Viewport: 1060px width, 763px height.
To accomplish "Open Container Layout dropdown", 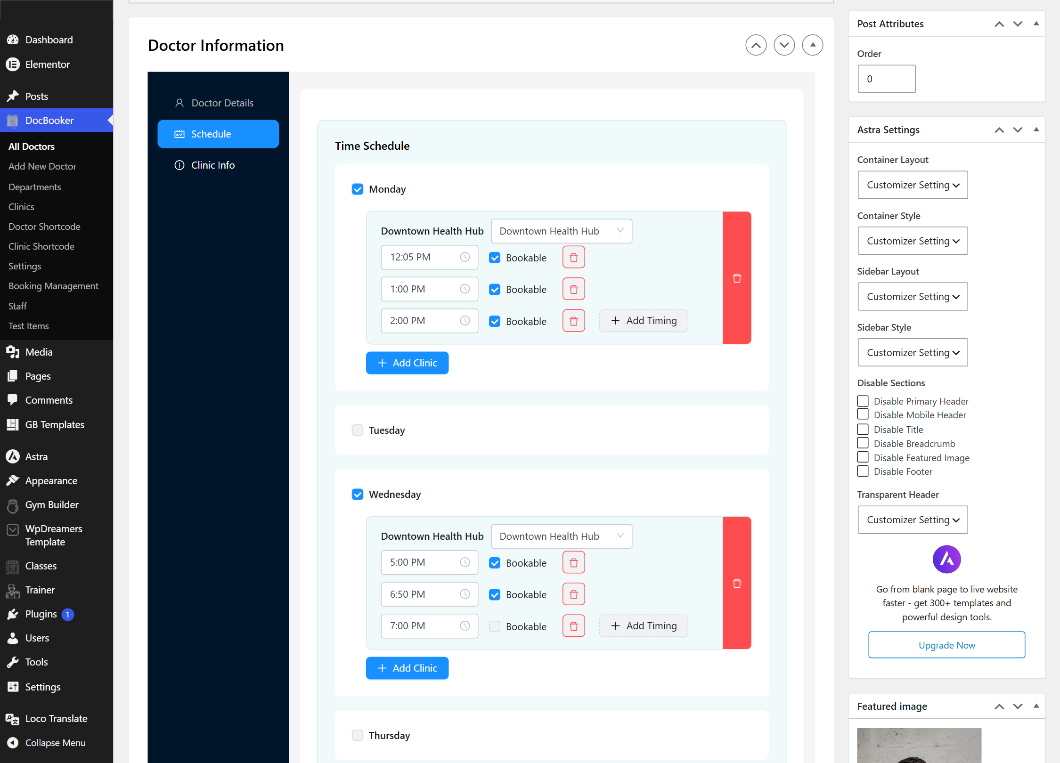I will (x=913, y=185).
